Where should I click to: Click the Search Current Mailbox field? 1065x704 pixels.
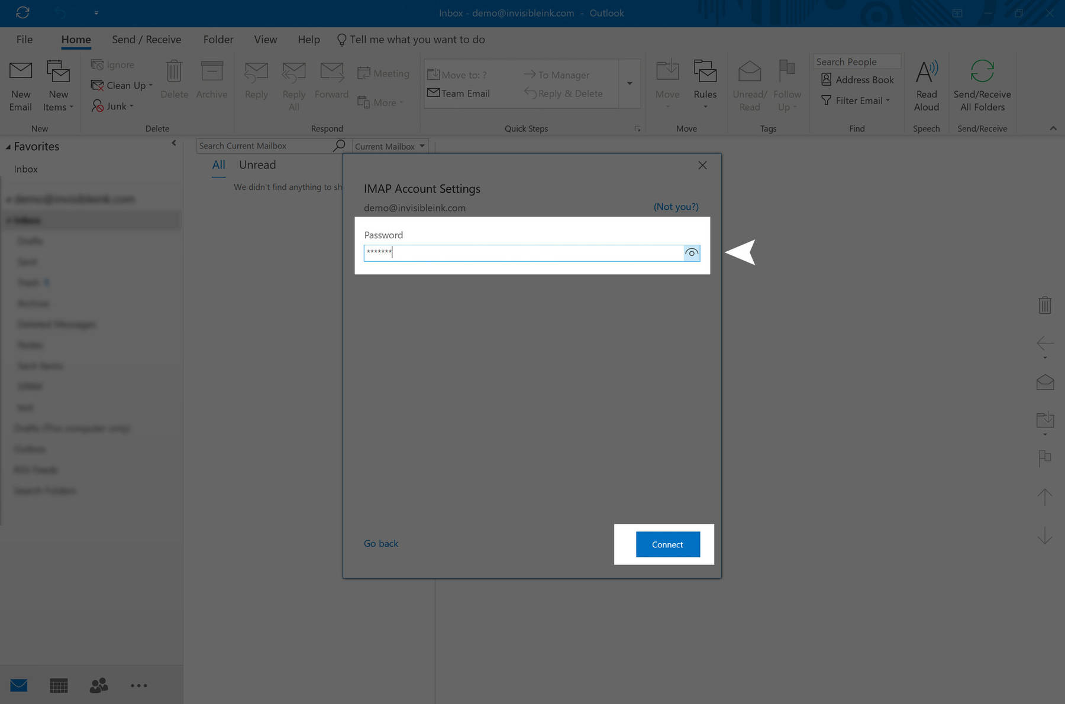pos(264,145)
